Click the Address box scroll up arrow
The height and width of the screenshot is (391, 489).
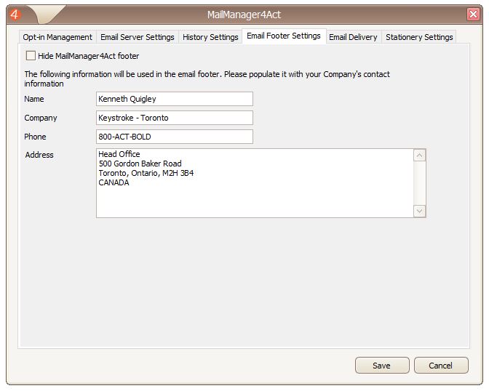click(x=419, y=155)
